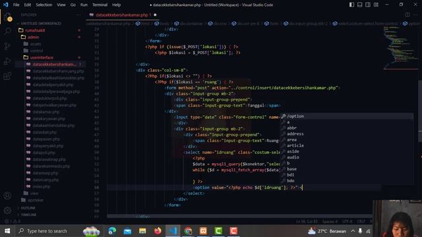Expand the OUTLINE section
Screen dimensions: 422x237
click(28, 208)
